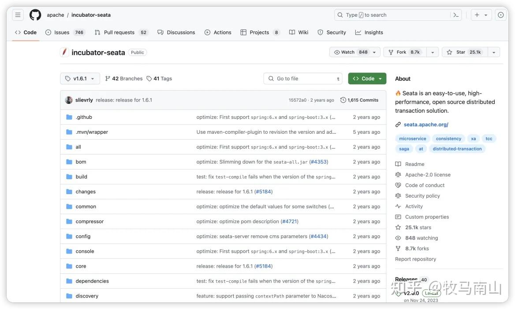Click the .github folder icon

tap(69, 117)
